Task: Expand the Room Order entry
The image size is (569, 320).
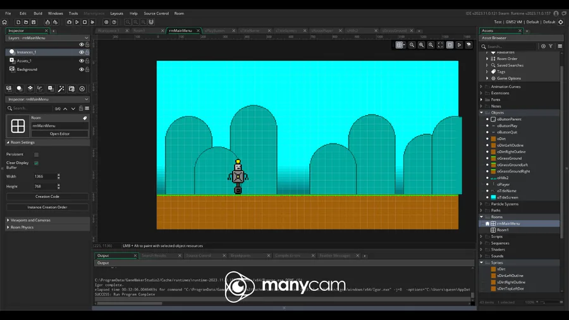Action: [x=487, y=59]
